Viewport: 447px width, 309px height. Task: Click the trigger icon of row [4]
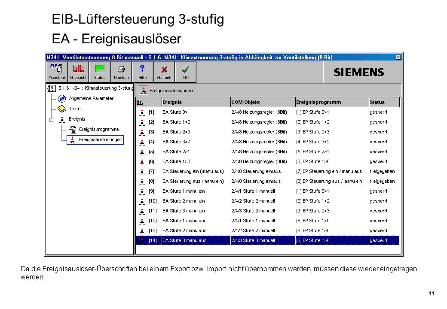142,142
